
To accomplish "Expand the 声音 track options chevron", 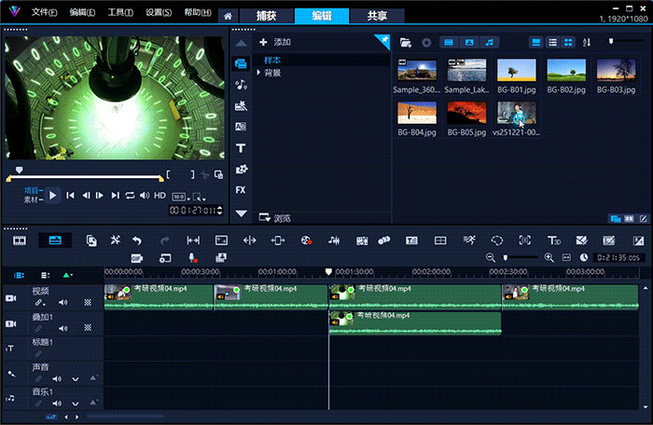I will pyautogui.click(x=75, y=379).
